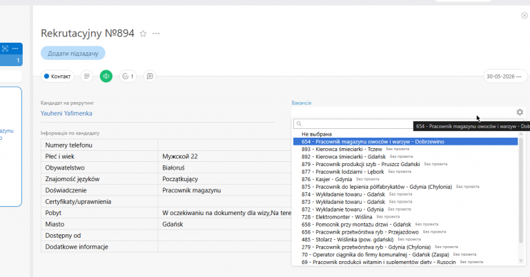
Task: Choose 70 - Operator ciągnika option
Action: [x=406, y=254]
